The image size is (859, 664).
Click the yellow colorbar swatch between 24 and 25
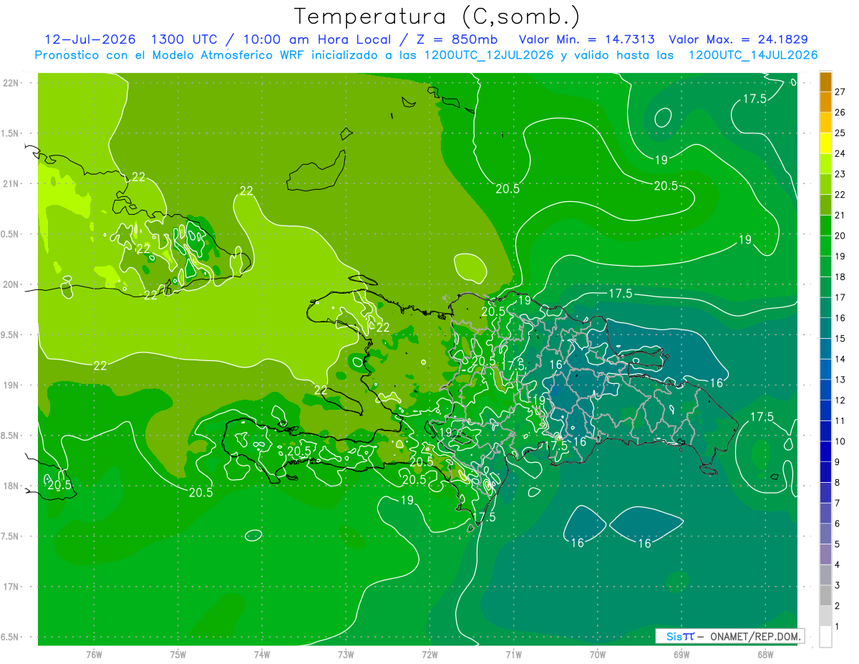(825, 143)
